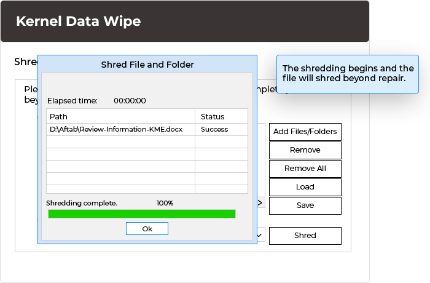The image size is (430, 283).
Task: Click the Status column header
Action: [221, 116]
